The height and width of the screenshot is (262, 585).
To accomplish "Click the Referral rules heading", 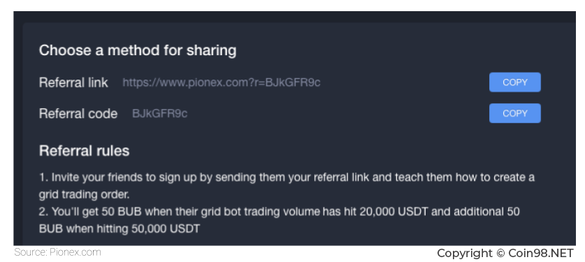I will [85, 151].
